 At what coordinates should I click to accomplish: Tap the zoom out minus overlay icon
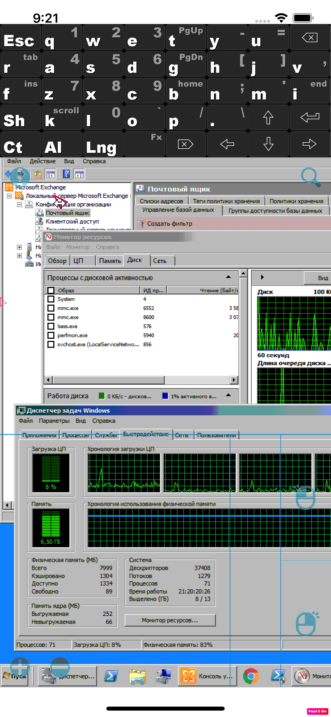tap(60, 667)
